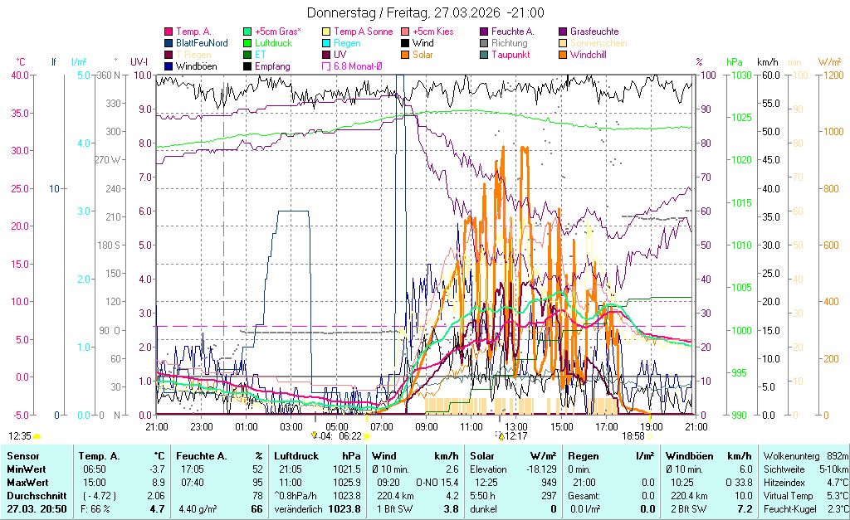Click the Sonnenschein legend label
The height and width of the screenshot is (520, 850).
tap(598, 43)
